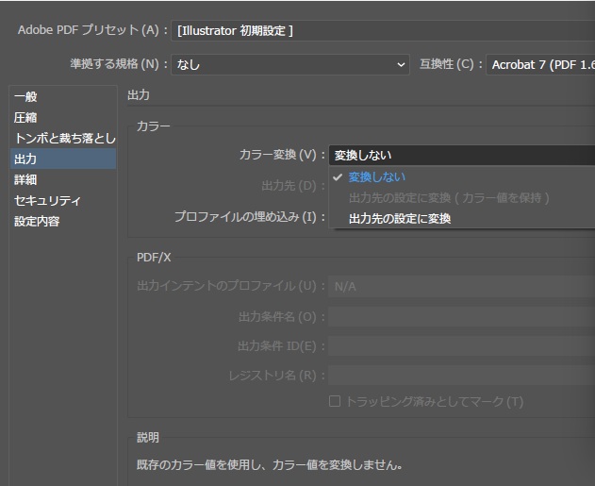Click the 出力条件名 input field

462,317
